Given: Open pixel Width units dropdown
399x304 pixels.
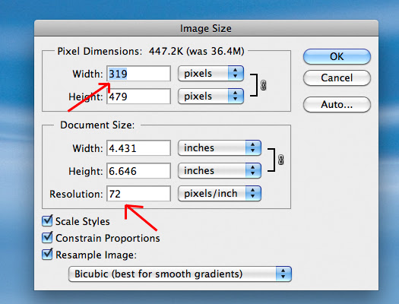Looking at the screenshot, I should click(211, 74).
